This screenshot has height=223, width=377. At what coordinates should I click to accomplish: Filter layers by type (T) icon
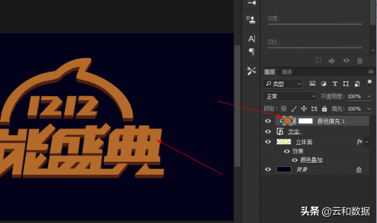coord(335,84)
